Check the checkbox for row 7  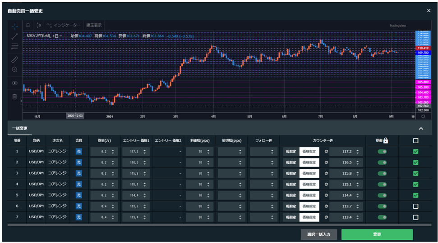point(415,217)
